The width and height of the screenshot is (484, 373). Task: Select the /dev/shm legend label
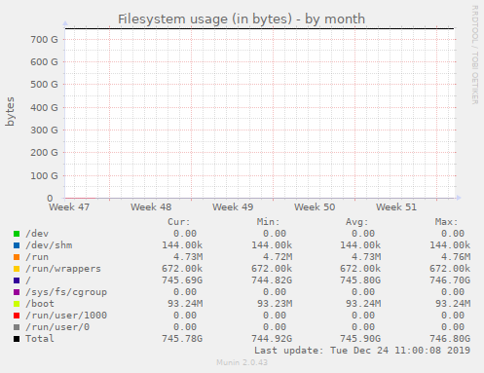pos(49,245)
